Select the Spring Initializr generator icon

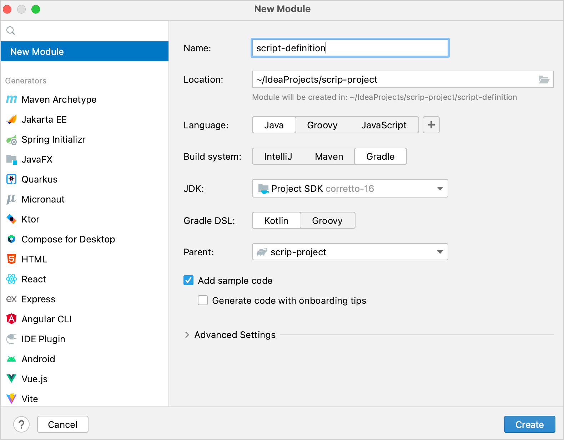pos(11,140)
